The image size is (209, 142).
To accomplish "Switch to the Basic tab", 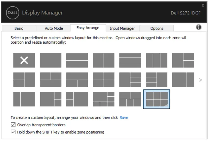I will (x=19, y=28).
